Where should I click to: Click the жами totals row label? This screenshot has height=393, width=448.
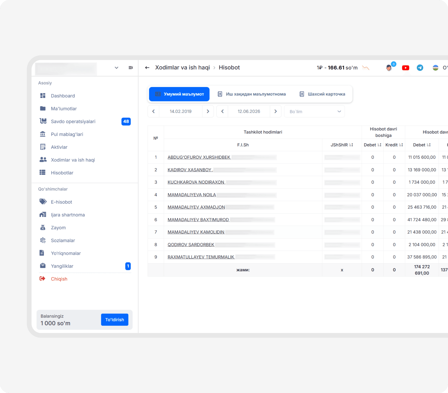243,270
